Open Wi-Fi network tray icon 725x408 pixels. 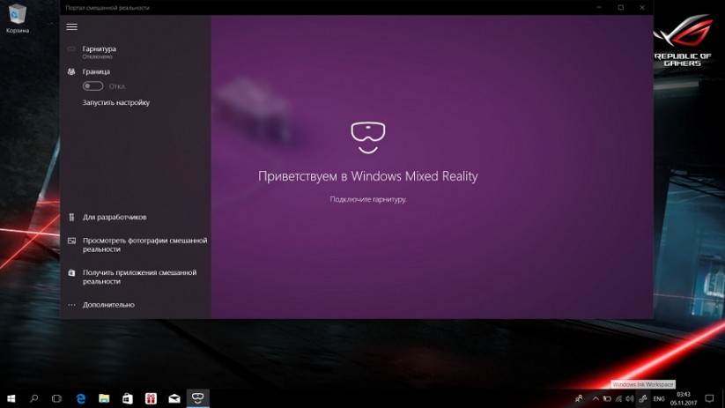click(x=618, y=399)
